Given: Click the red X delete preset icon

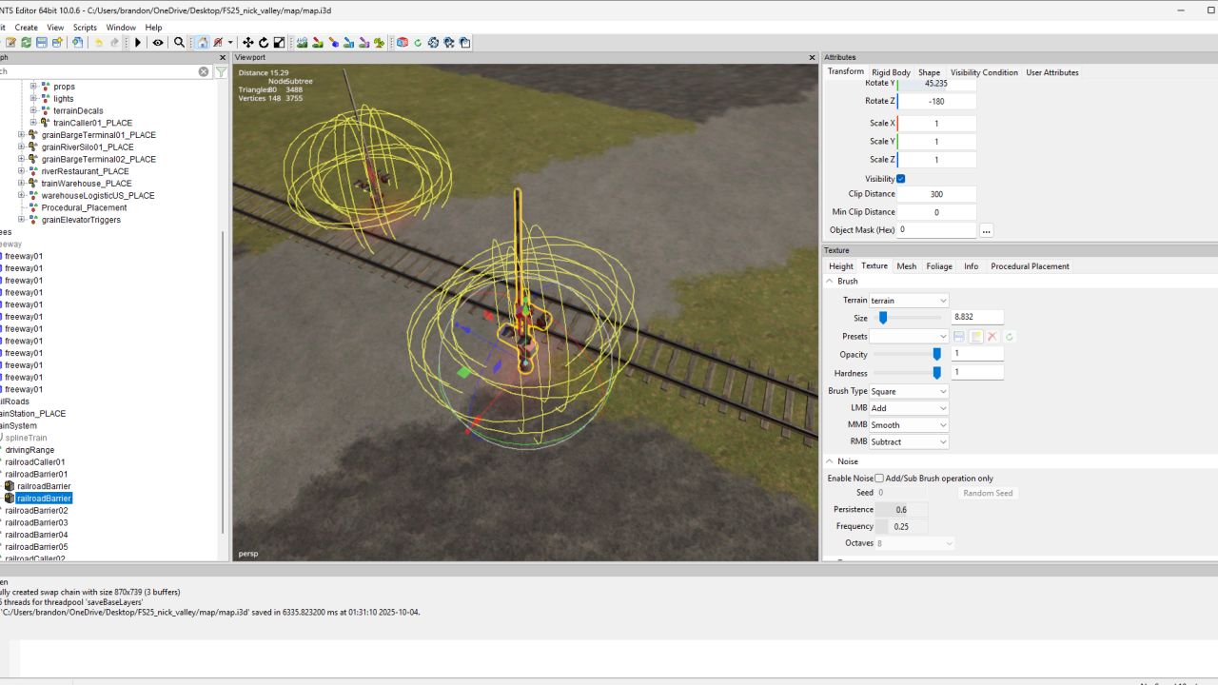Looking at the screenshot, I should pos(992,337).
